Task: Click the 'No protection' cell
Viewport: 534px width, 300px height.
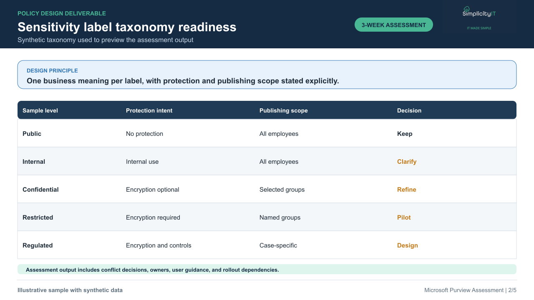Action: [x=144, y=134]
